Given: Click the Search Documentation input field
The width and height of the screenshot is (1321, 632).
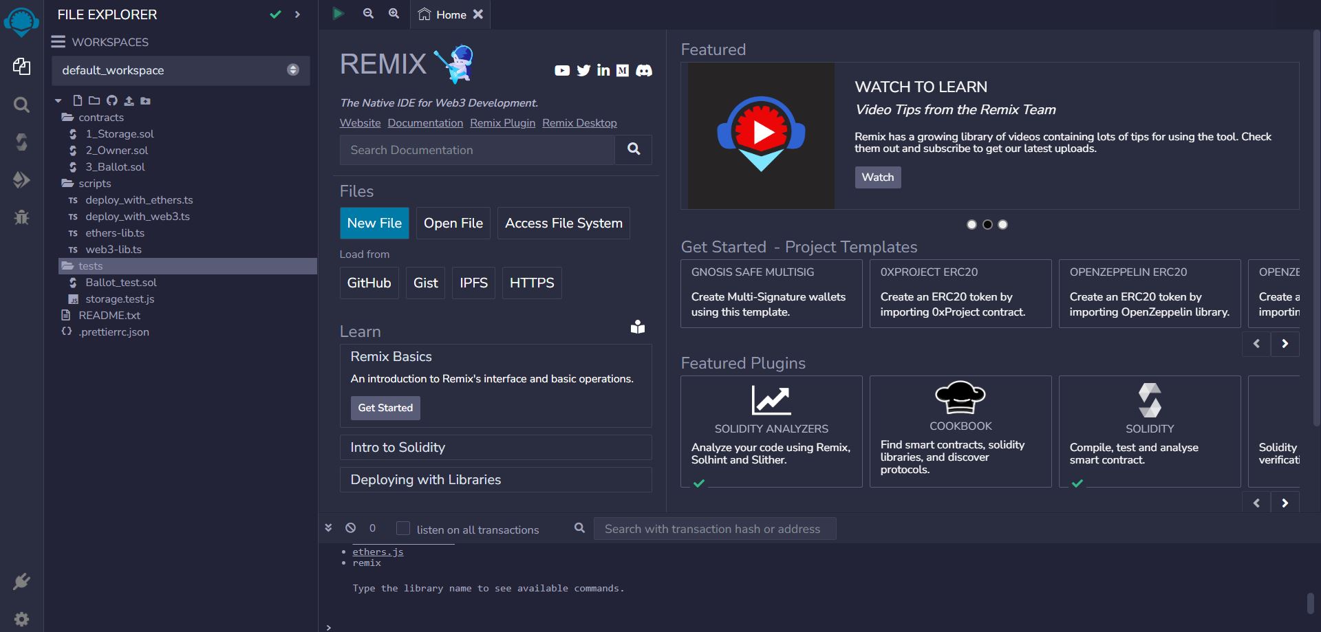Looking at the screenshot, I should 477,150.
